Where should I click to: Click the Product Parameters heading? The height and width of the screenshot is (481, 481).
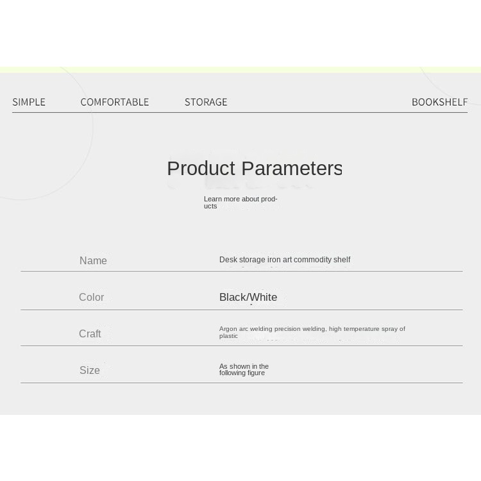(255, 169)
